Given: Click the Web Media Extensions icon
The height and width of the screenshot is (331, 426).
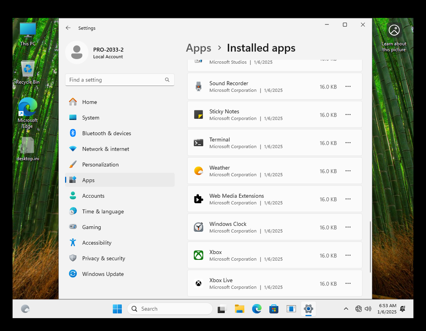Looking at the screenshot, I should 198,199.
